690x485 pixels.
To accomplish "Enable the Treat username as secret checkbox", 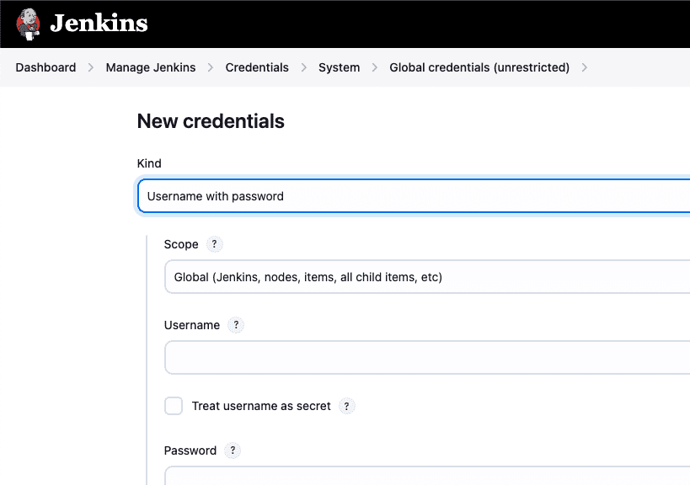I will pos(173,406).
